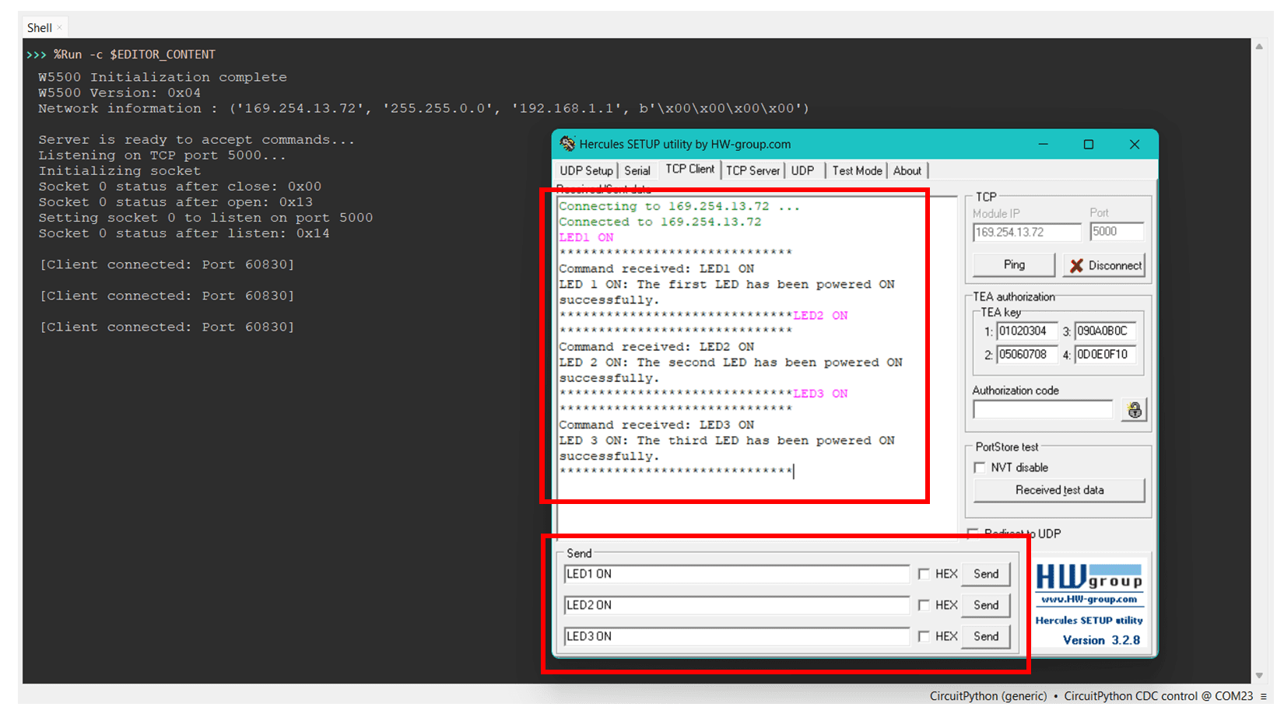Click the Hercules app icon in title bar

(x=567, y=144)
